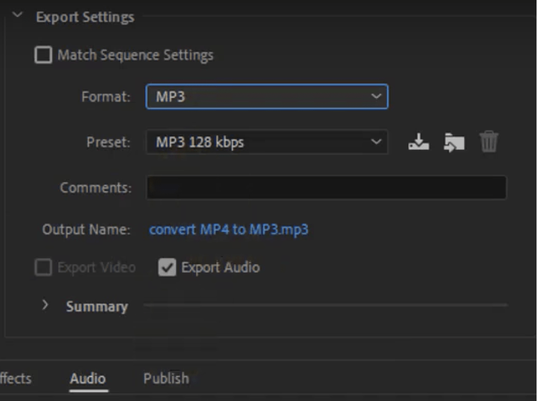Open the Preset dropdown showing MP3 128 kbps

tap(266, 142)
